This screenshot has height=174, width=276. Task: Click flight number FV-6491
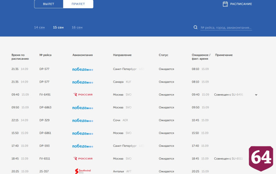[45, 95]
